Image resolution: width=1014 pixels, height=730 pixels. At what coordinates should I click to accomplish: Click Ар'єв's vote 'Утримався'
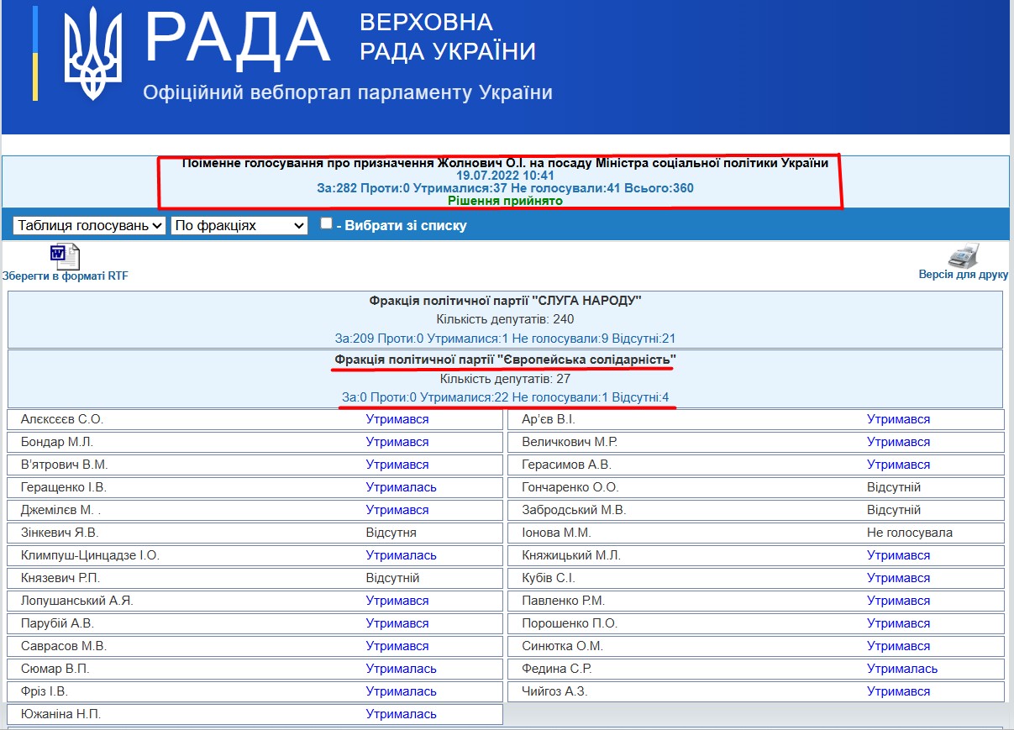coord(898,419)
